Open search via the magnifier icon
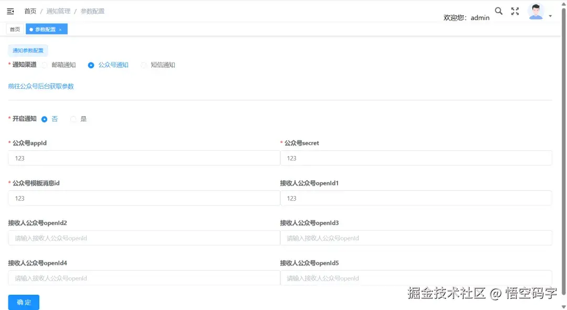Viewport: 567px width, 310px height. (498, 11)
